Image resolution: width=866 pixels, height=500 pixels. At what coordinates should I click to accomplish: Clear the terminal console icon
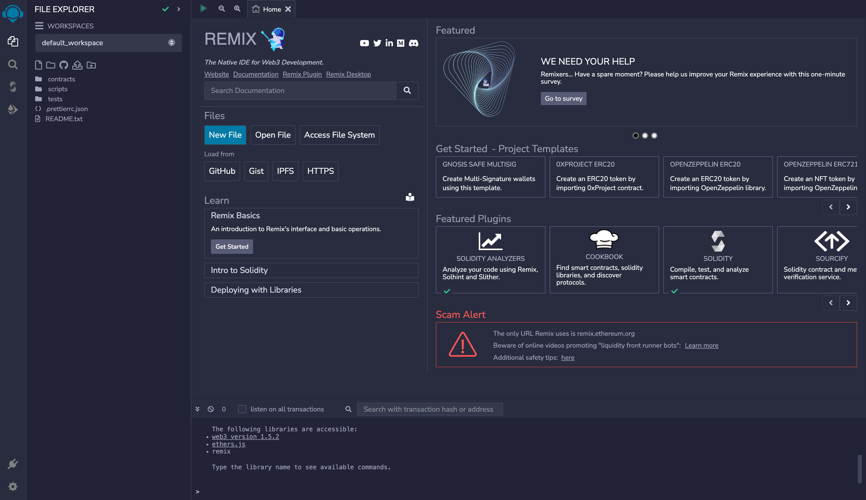pos(211,409)
